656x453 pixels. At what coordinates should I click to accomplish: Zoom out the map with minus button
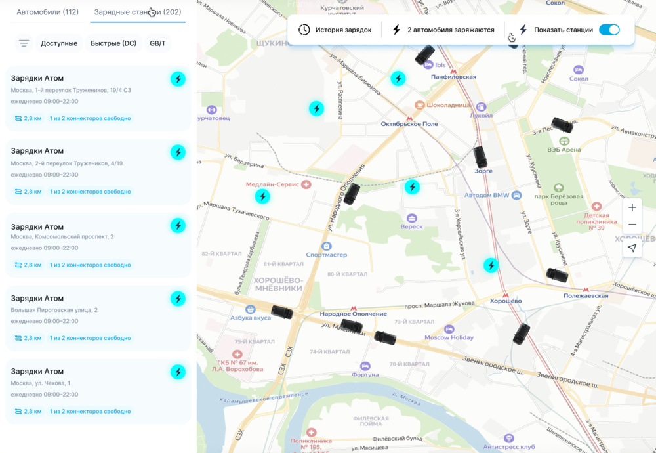coord(632,225)
